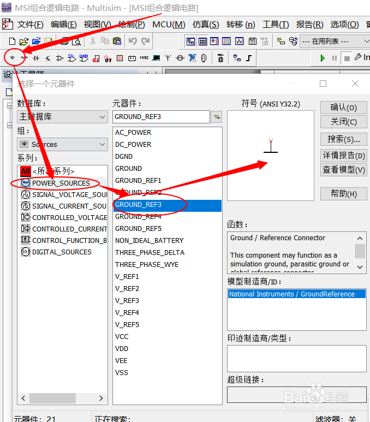Open the Postprocessor icon
The image size is (370, 422).
tap(253, 41)
